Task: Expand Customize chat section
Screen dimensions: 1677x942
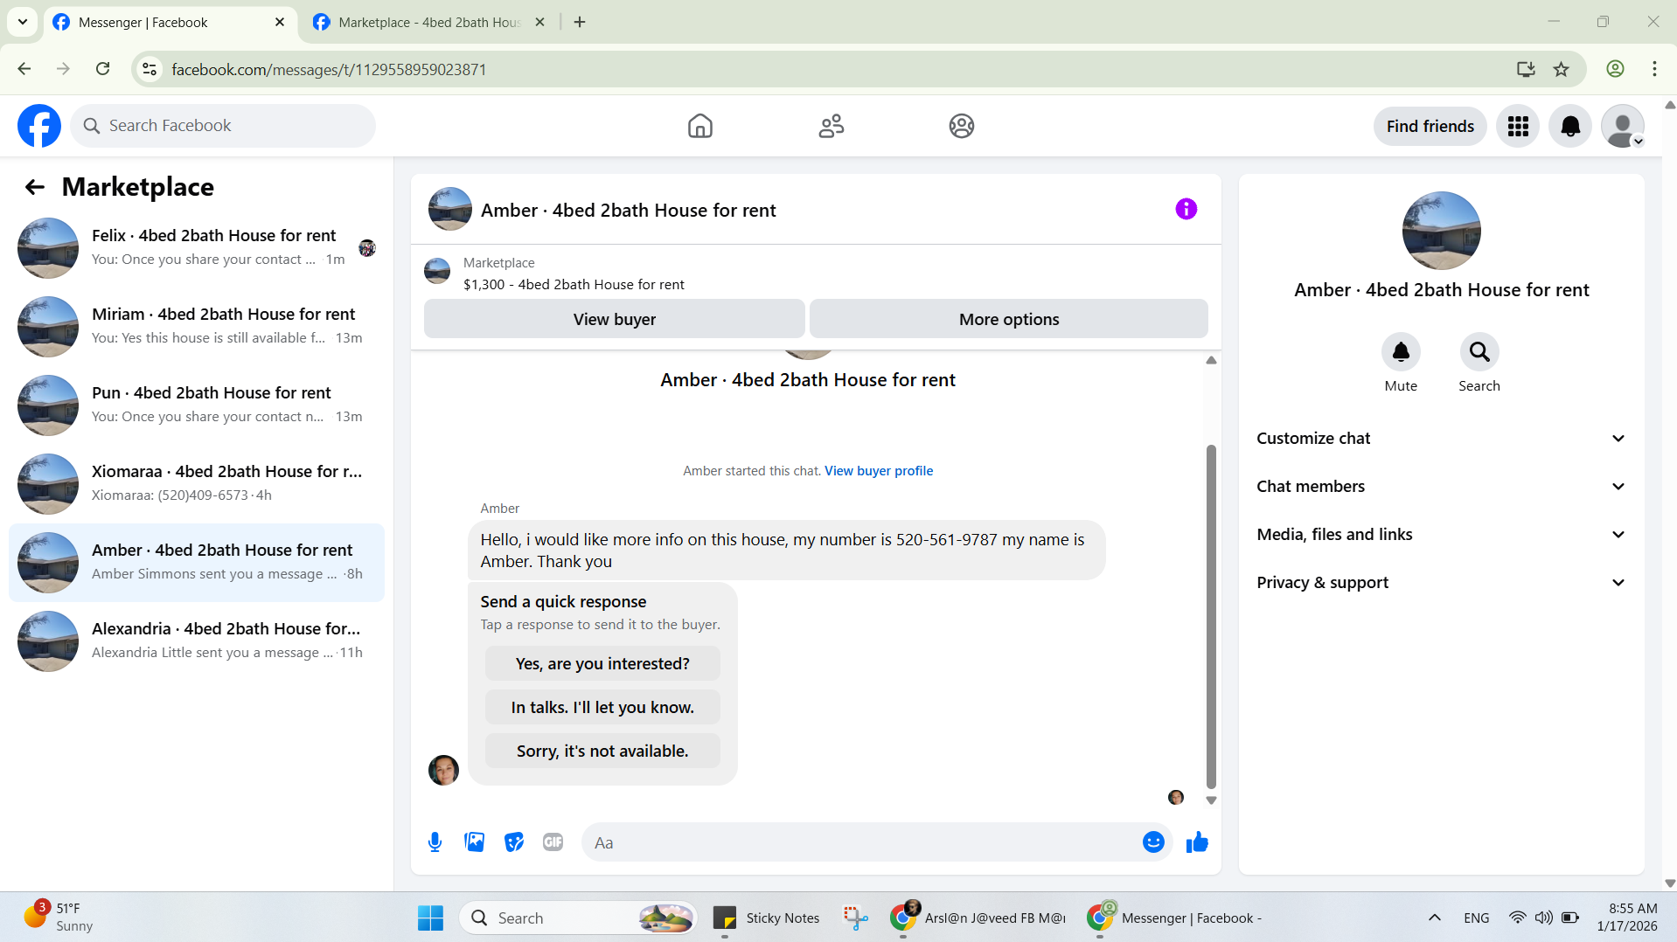Action: coord(1441,439)
